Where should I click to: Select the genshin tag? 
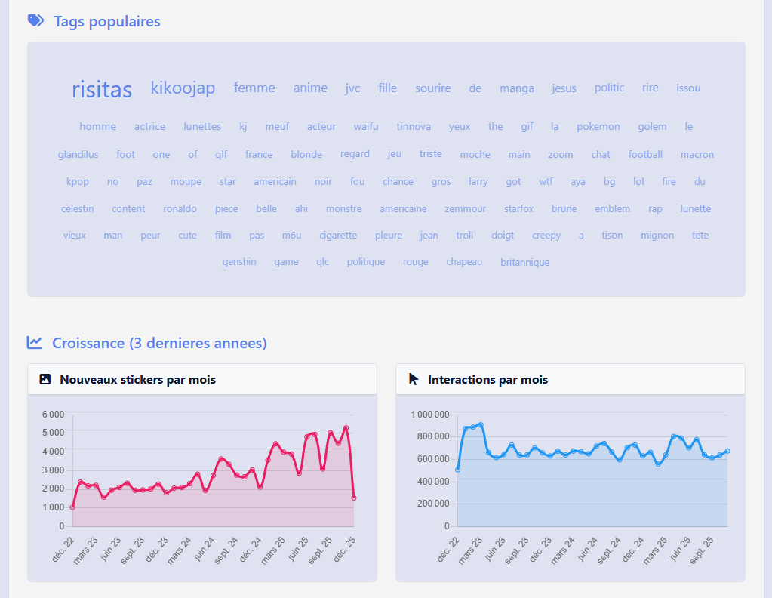[239, 262]
